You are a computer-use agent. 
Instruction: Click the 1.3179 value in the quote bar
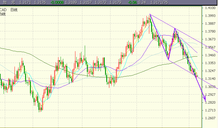(116, 2)
